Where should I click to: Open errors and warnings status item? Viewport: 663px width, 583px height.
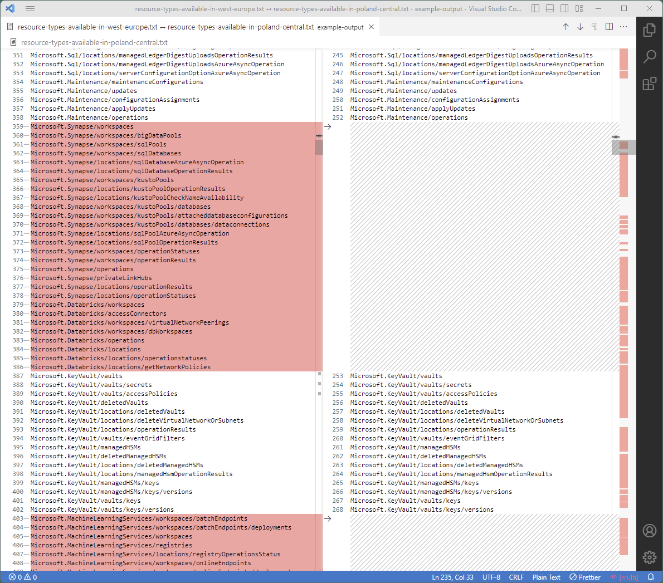23,577
